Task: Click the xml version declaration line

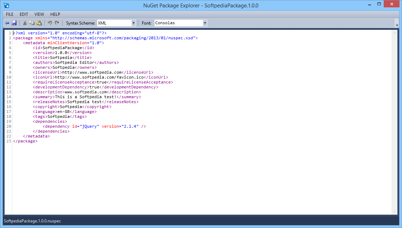Action: [x=60, y=33]
